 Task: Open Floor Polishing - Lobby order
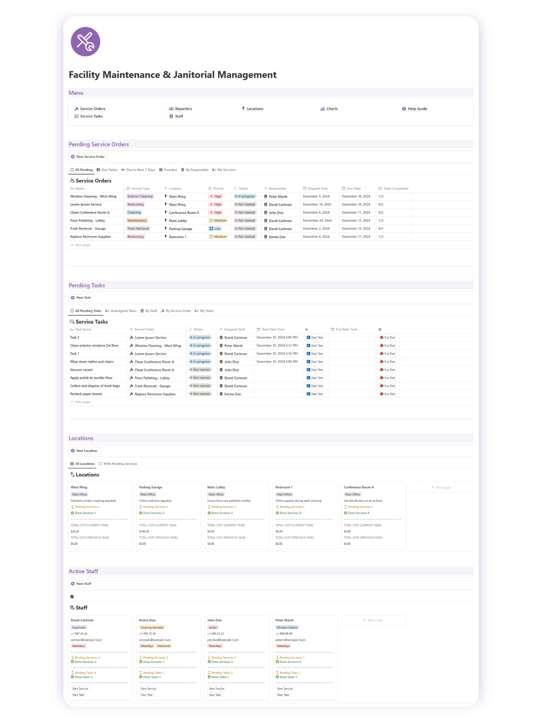(88, 221)
